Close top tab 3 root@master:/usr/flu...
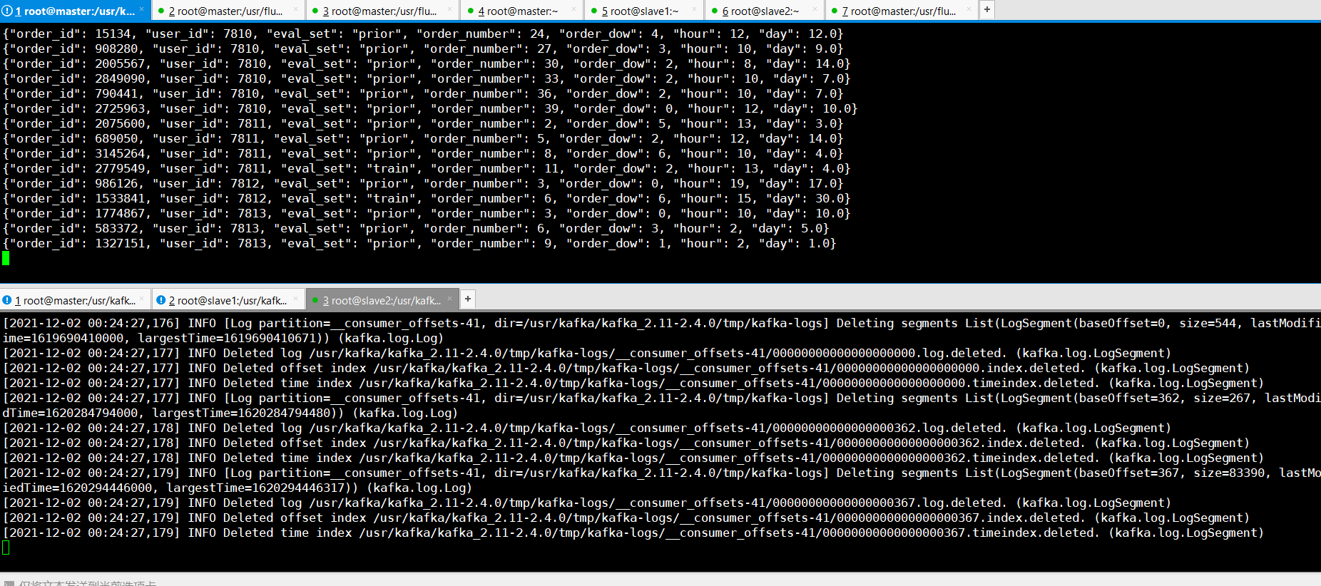The image size is (1321, 586). (x=451, y=10)
